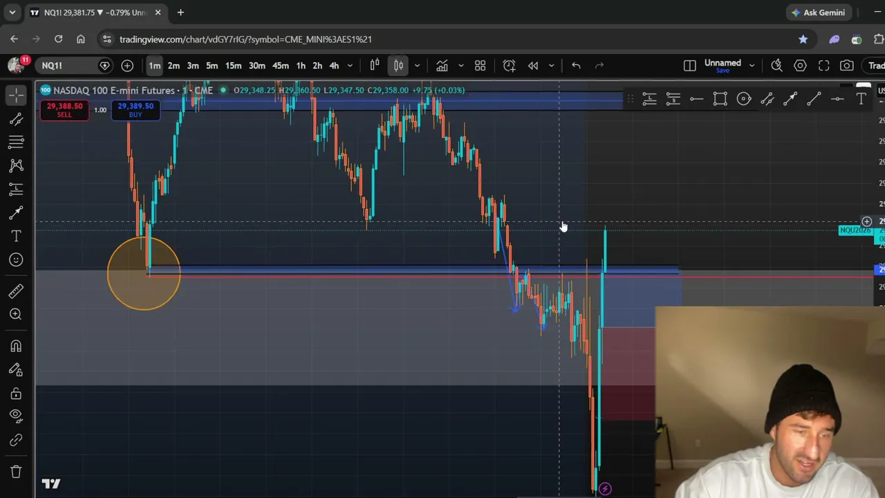Open the Indicators menu
The height and width of the screenshot is (498, 885).
coord(442,66)
